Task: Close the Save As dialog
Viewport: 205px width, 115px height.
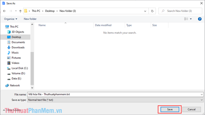Action: [201, 3]
